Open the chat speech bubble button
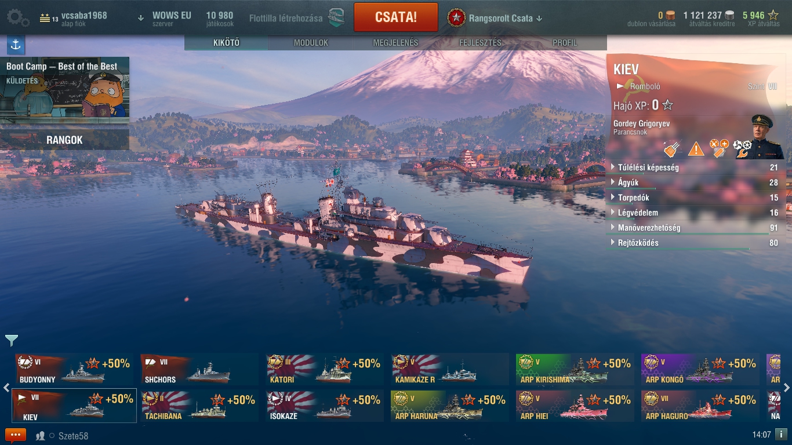The image size is (792, 445). tap(16, 435)
